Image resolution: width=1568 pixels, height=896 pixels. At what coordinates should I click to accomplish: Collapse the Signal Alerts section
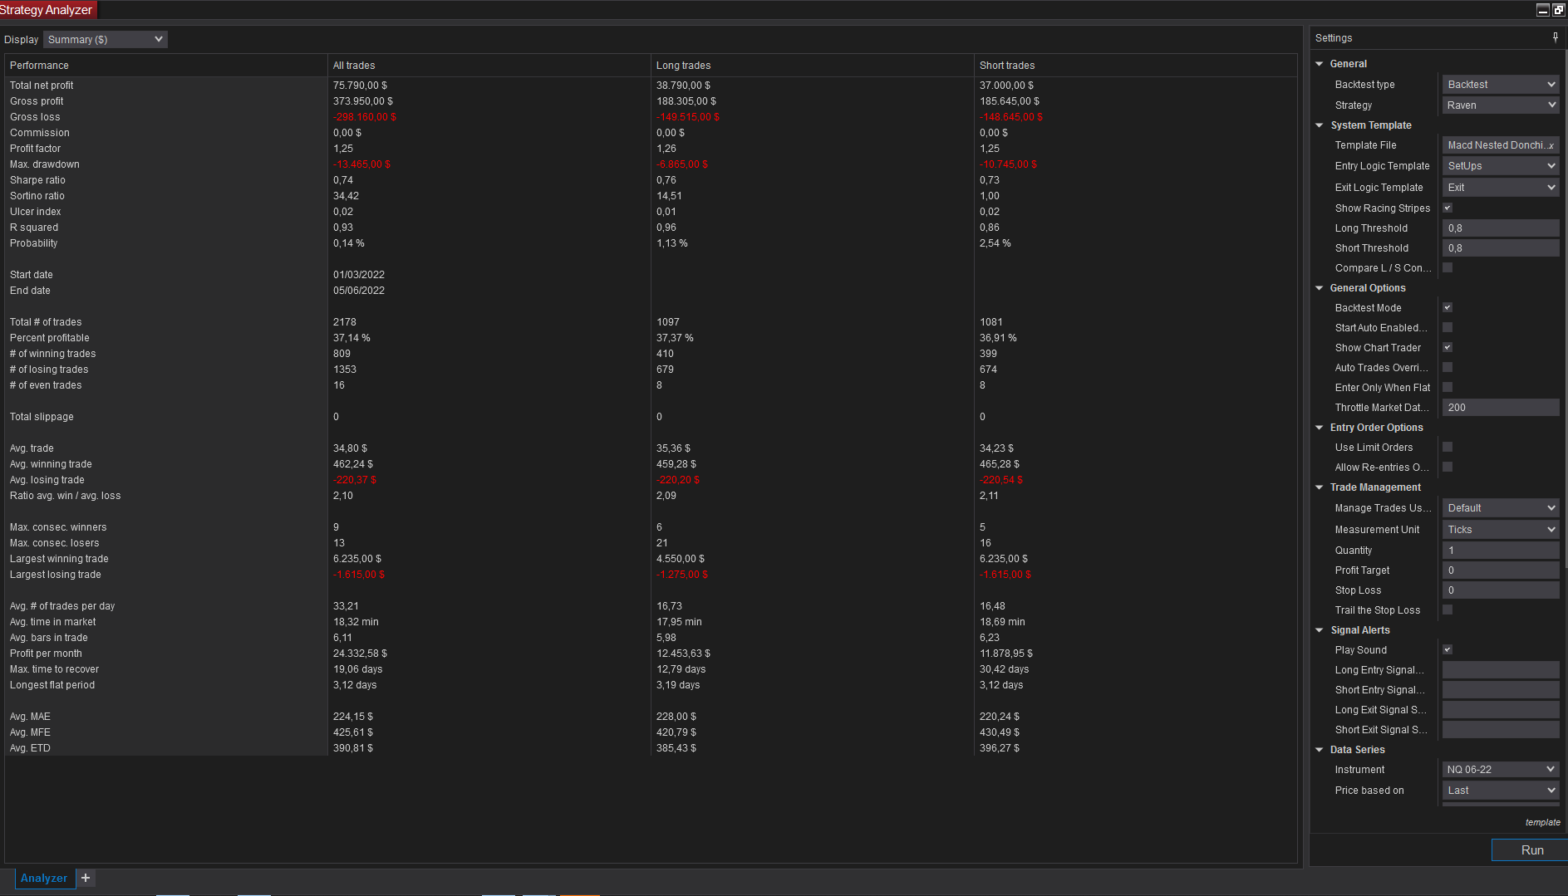click(x=1320, y=630)
